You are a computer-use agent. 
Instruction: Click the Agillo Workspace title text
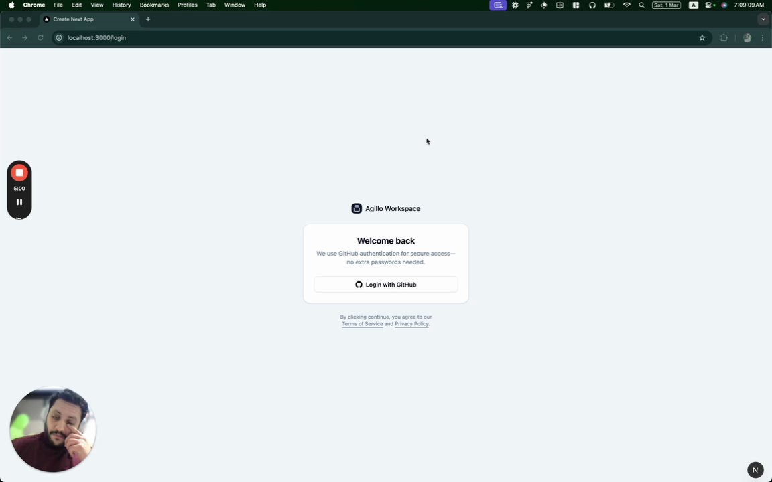pyautogui.click(x=393, y=209)
